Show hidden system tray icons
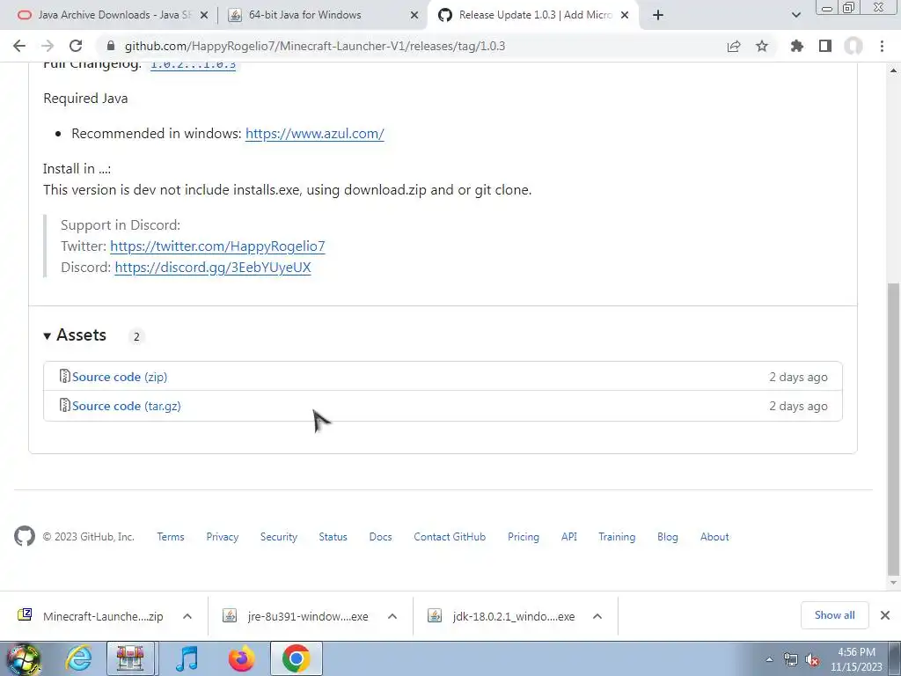This screenshot has width=901, height=676. tap(769, 659)
